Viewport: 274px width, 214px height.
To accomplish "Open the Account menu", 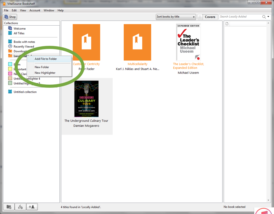I will pyautogui.click(x=35, y=10).
